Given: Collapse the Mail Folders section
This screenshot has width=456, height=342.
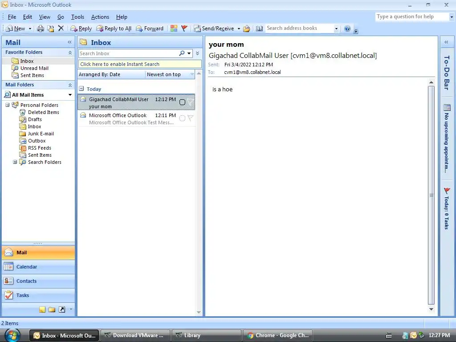Looking at the screenshot, I should [x=70, y=85].
